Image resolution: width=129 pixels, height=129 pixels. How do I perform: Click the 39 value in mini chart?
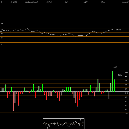pyautogui.click(x=83, y=125)
